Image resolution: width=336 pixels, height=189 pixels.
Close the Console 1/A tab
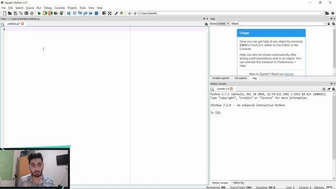(231, 89)
